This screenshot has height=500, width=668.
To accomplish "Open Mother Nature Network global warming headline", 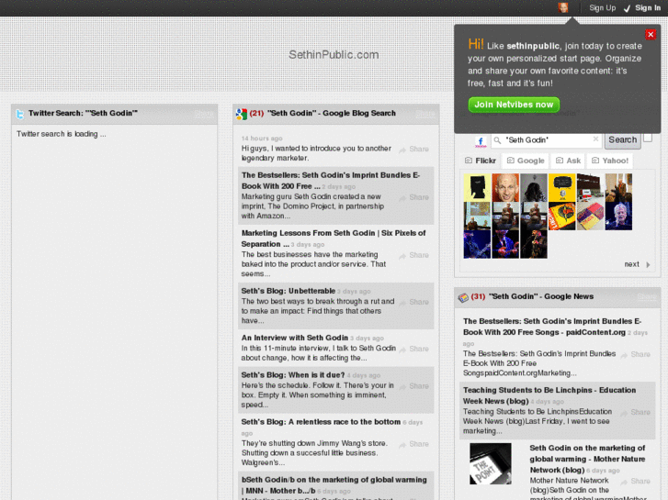I will pos(587,459).
